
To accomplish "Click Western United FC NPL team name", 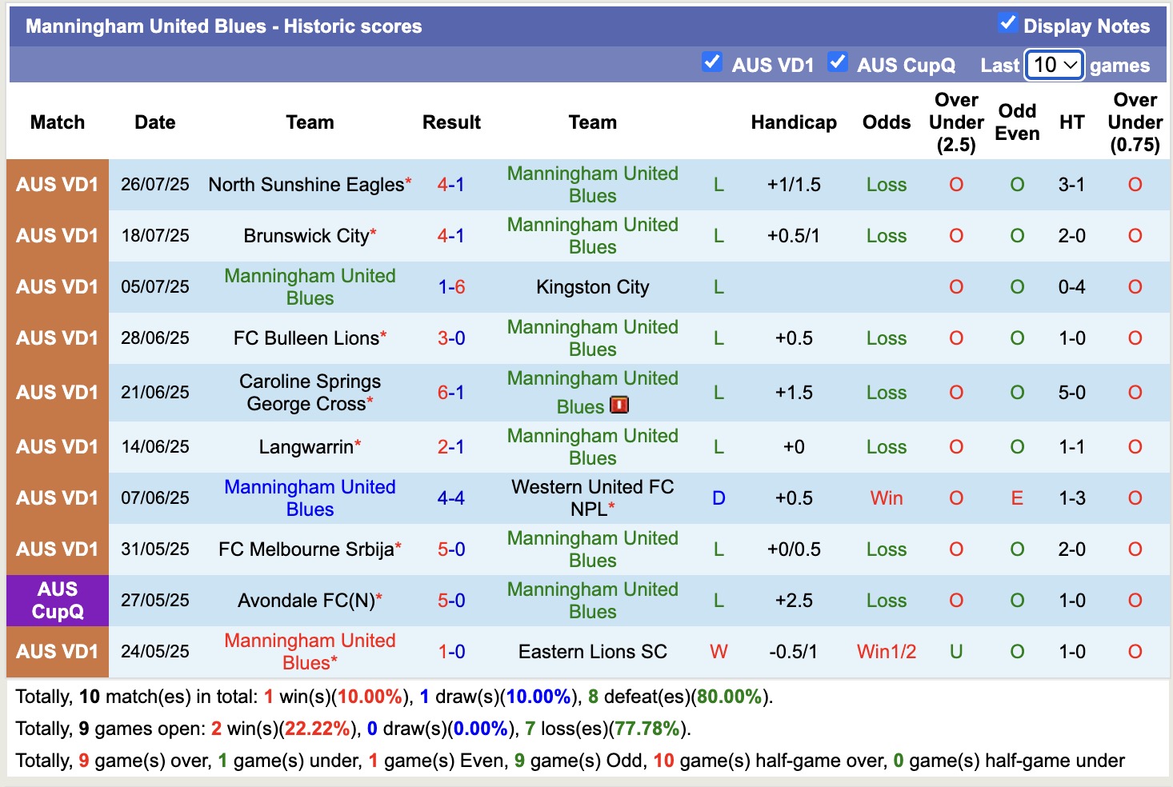I will [592, 497].
